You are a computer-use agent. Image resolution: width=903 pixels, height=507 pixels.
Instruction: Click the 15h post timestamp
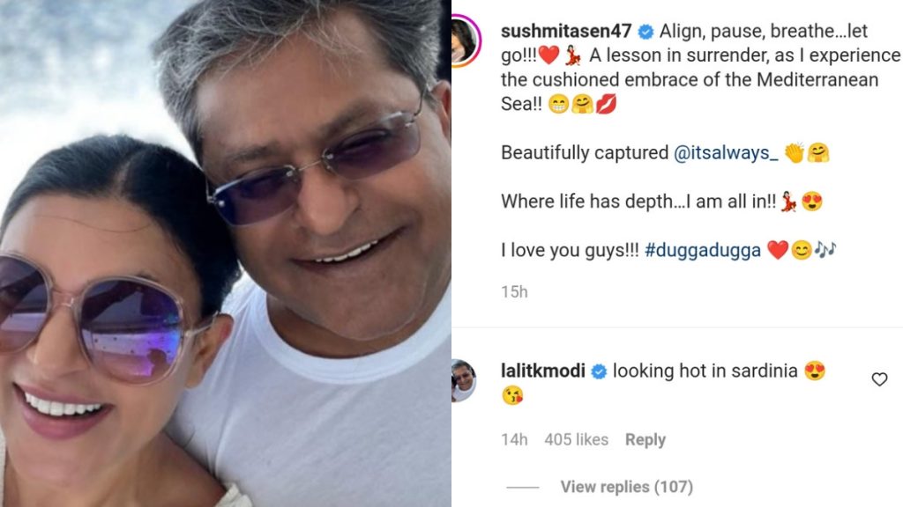(514, 292)
